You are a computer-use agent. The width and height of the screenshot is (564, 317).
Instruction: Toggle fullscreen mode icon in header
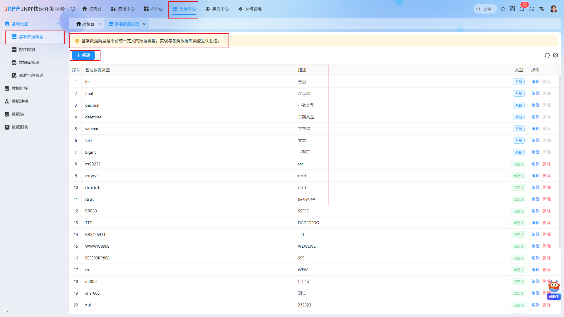[x=532, y=9]
